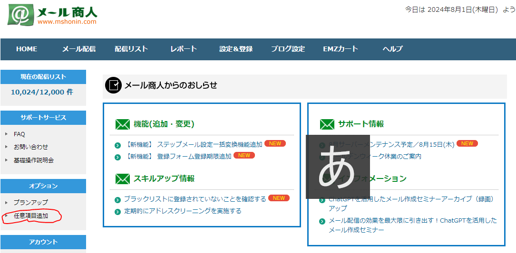Click the 10,024/12,000 件 count
The width and height of the screenshot is (516, 253).
(x=42, y=92)
